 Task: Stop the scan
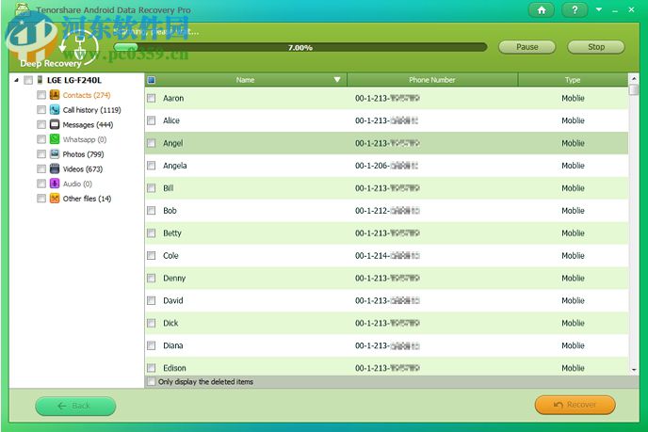coord(596,47)
